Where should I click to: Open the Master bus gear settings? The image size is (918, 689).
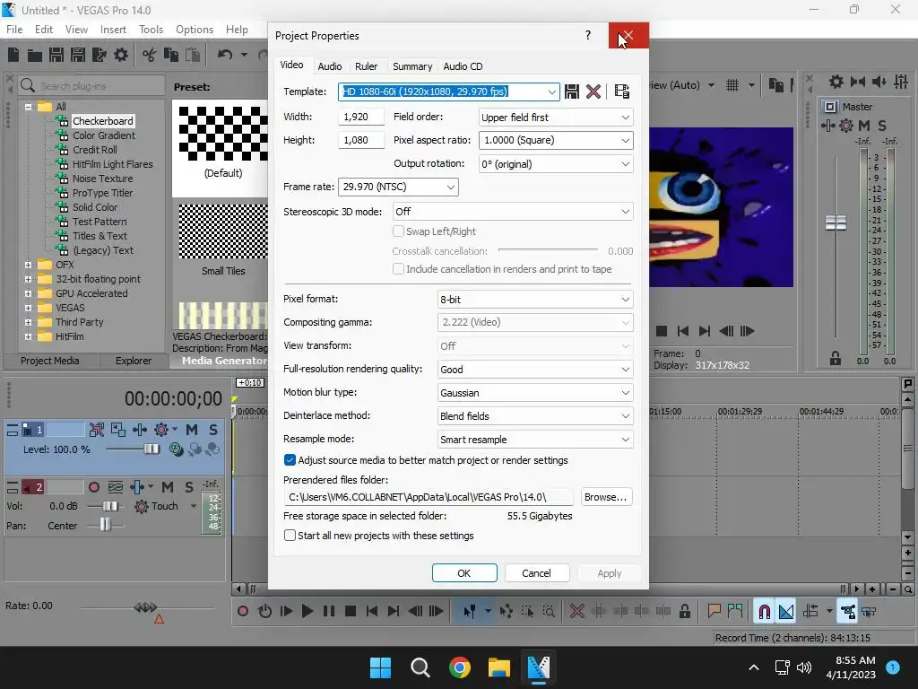846,125
